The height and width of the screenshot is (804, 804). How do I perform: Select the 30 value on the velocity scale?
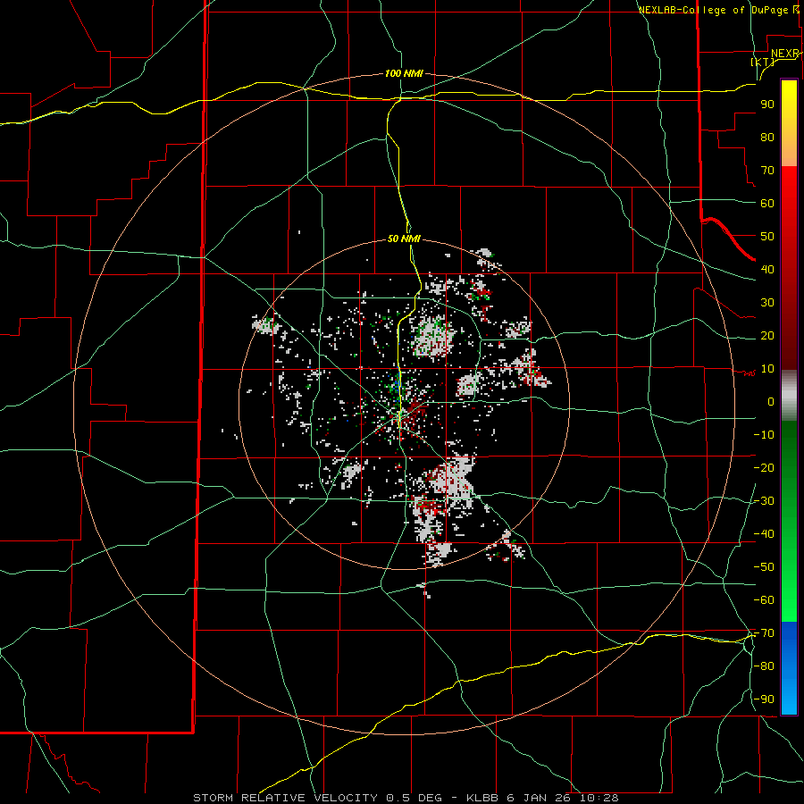click(x=767, y=303)
